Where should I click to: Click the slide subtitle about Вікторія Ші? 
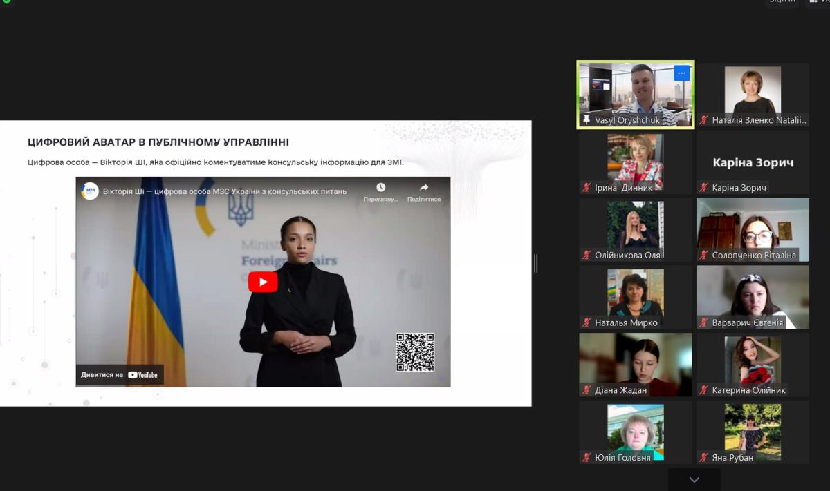tap(215, 163)
